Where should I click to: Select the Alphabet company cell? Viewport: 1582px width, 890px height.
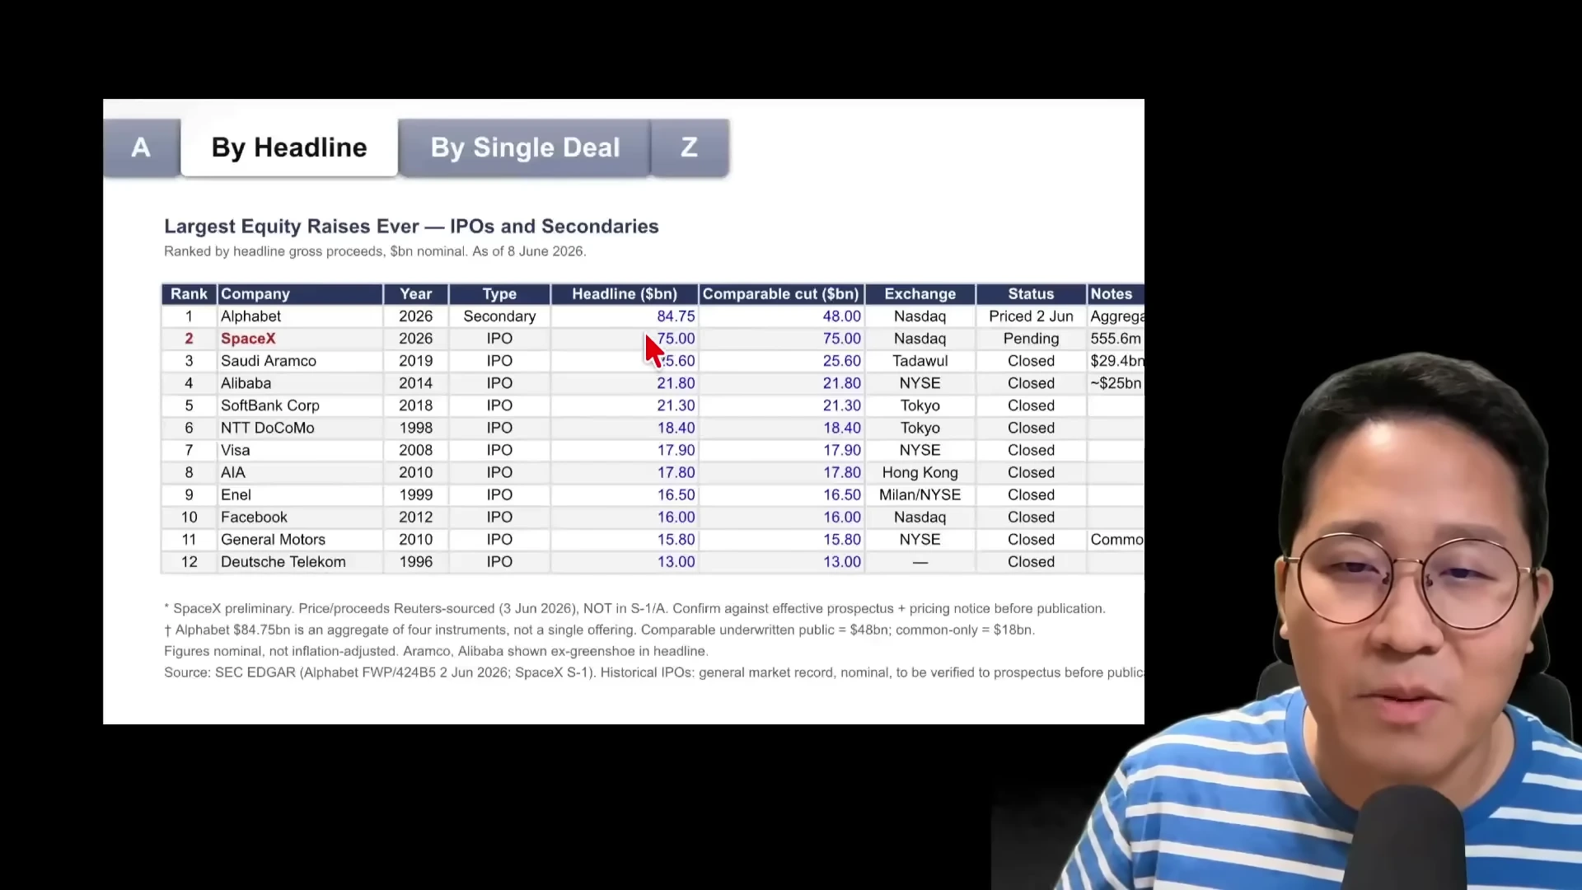pos(300,316)
